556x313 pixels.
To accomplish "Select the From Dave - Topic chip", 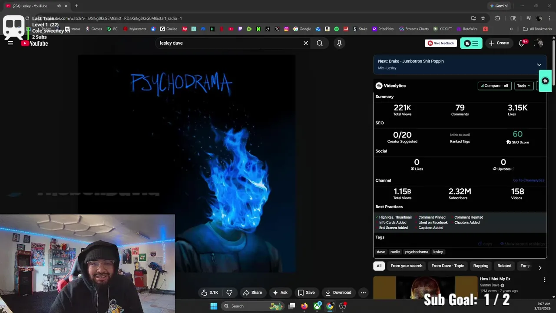I will point(448,266).
